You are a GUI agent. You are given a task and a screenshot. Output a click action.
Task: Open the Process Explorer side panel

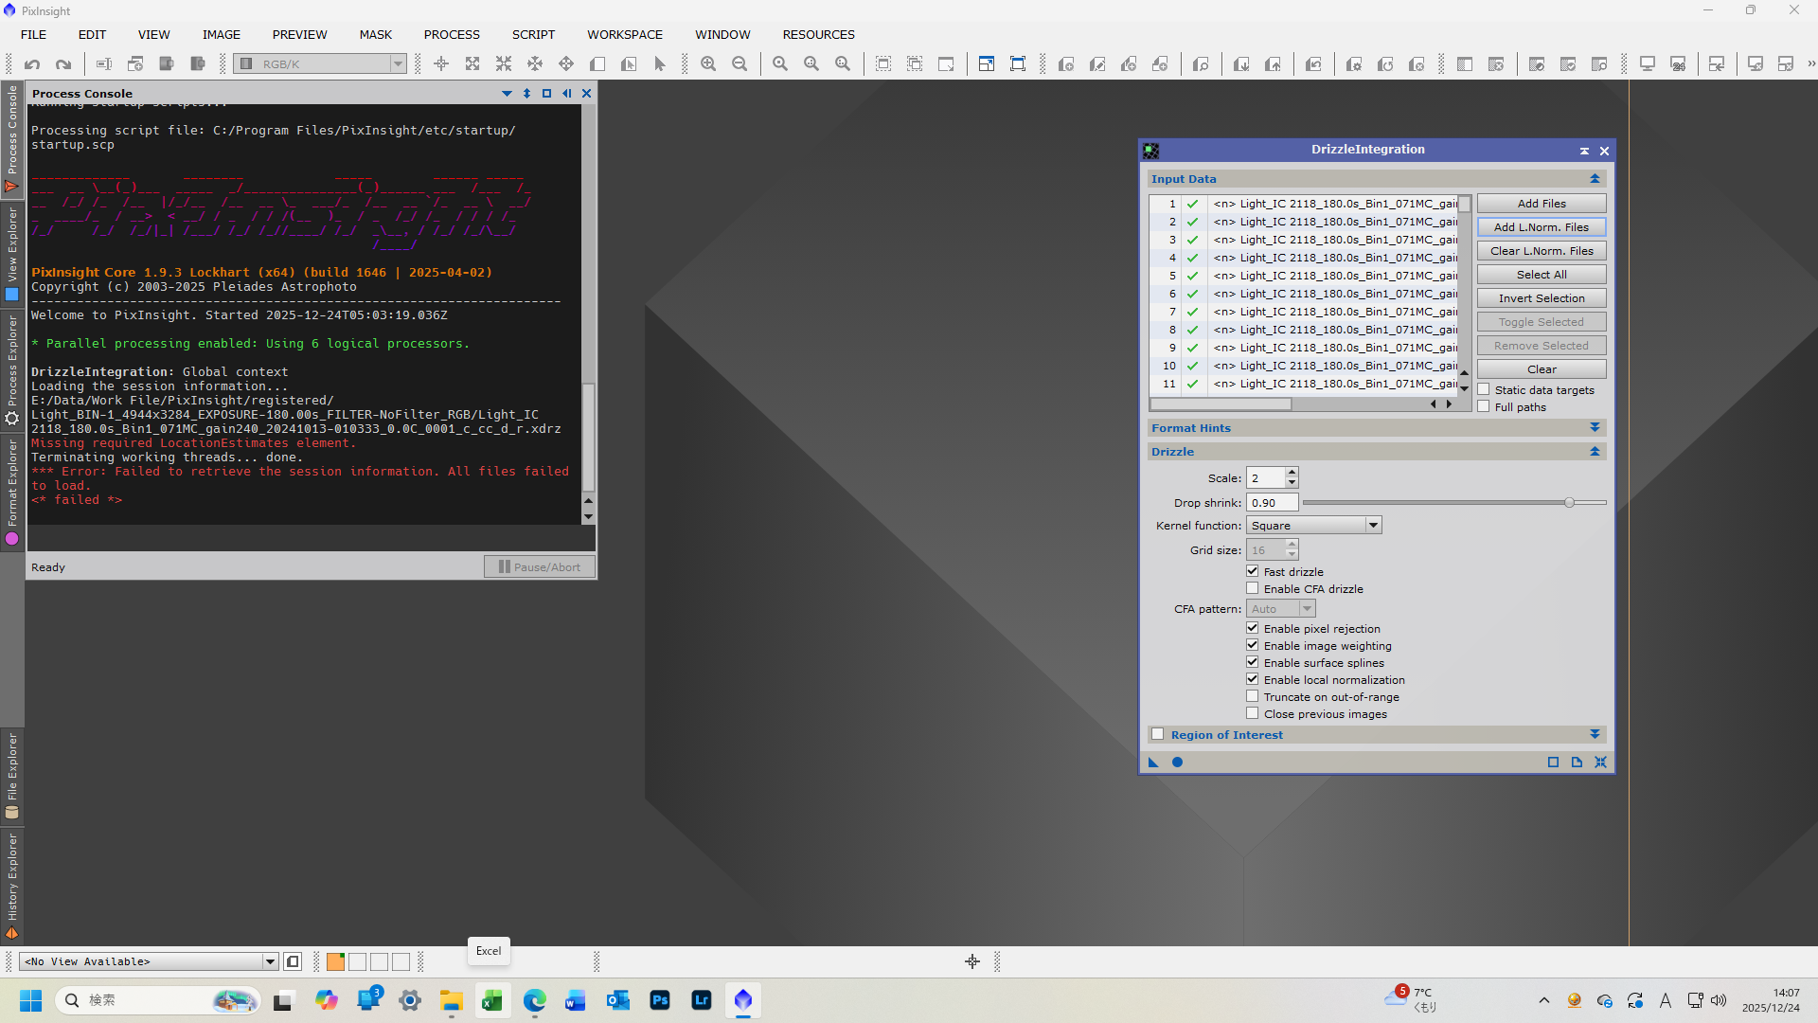(12, 369)
